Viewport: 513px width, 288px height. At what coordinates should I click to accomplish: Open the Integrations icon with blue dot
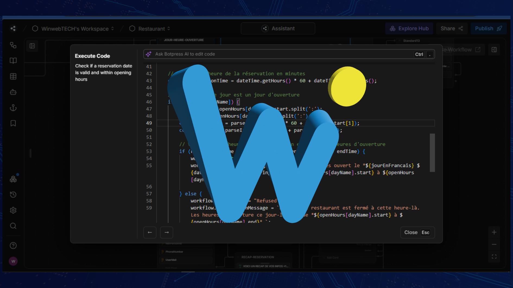[x=13, y=179]
